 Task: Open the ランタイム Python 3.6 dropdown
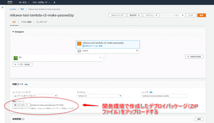[100, 96]
